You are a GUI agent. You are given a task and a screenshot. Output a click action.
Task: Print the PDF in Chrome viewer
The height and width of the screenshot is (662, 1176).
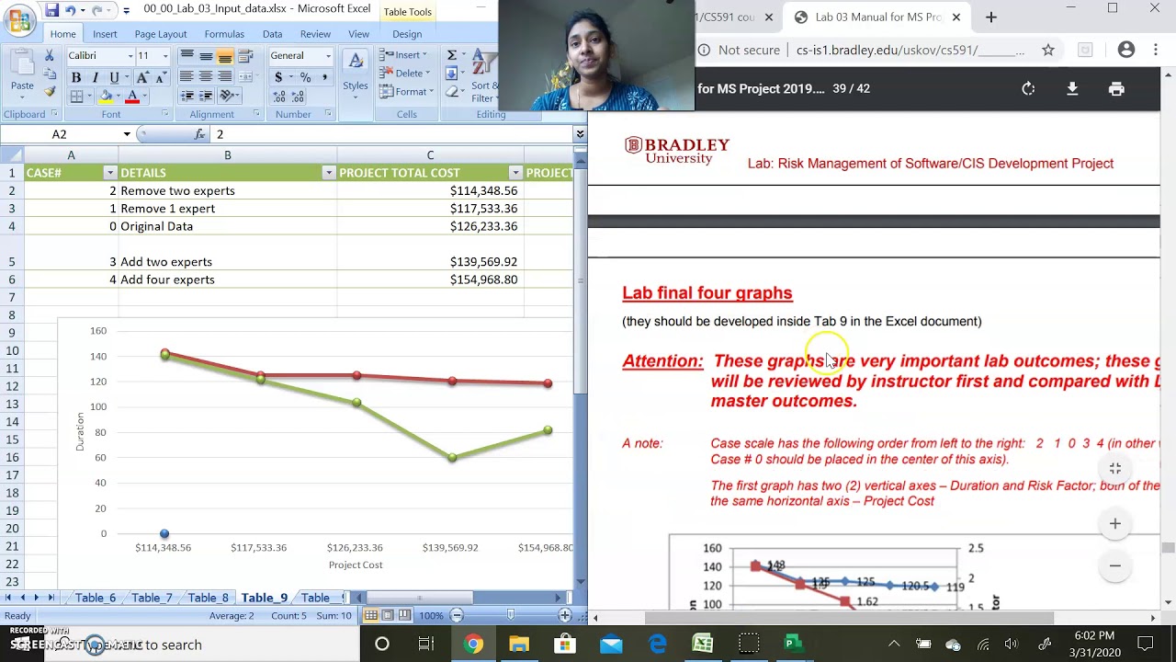pos(1116,88)
